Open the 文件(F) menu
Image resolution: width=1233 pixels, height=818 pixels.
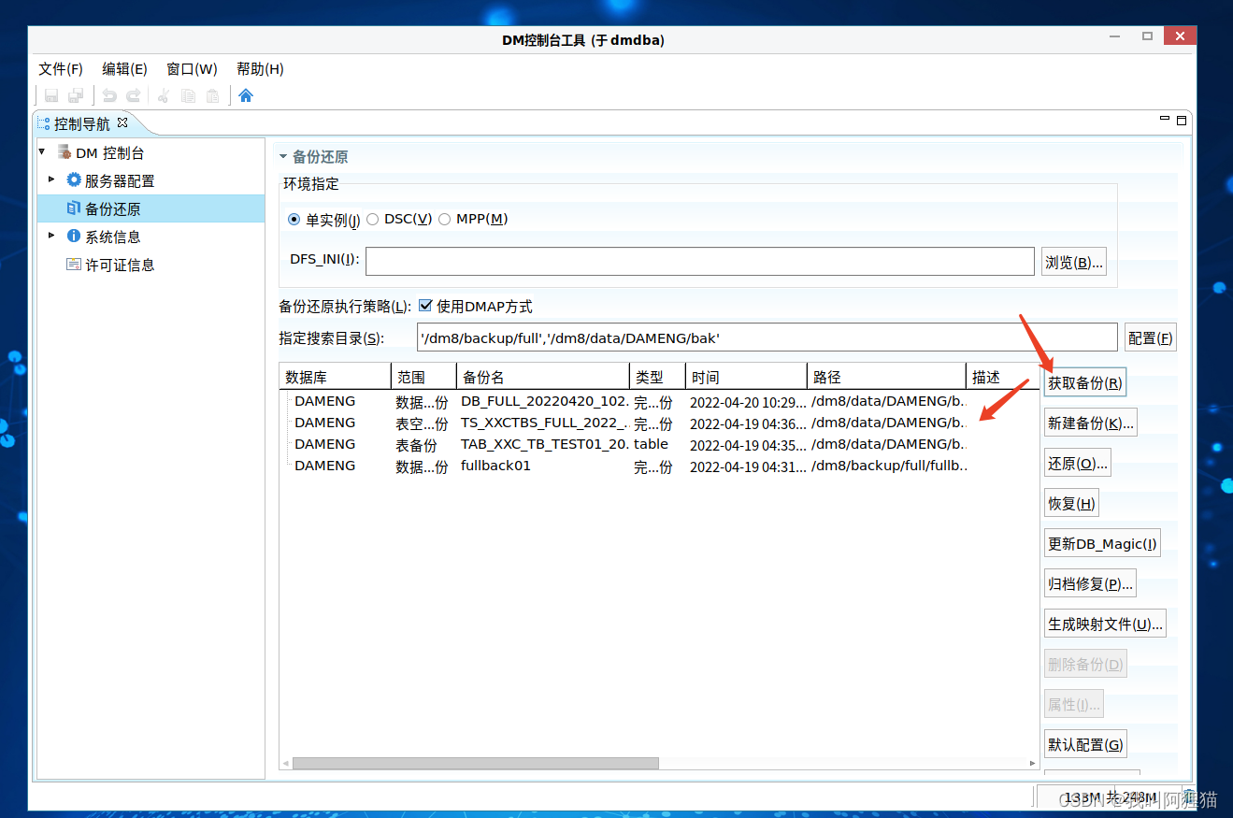61,69
